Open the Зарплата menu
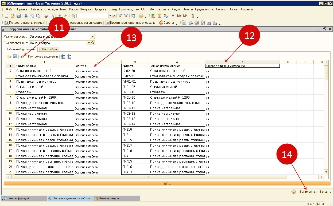Screen dimensions: 334x206 click(x=163, y=9)
